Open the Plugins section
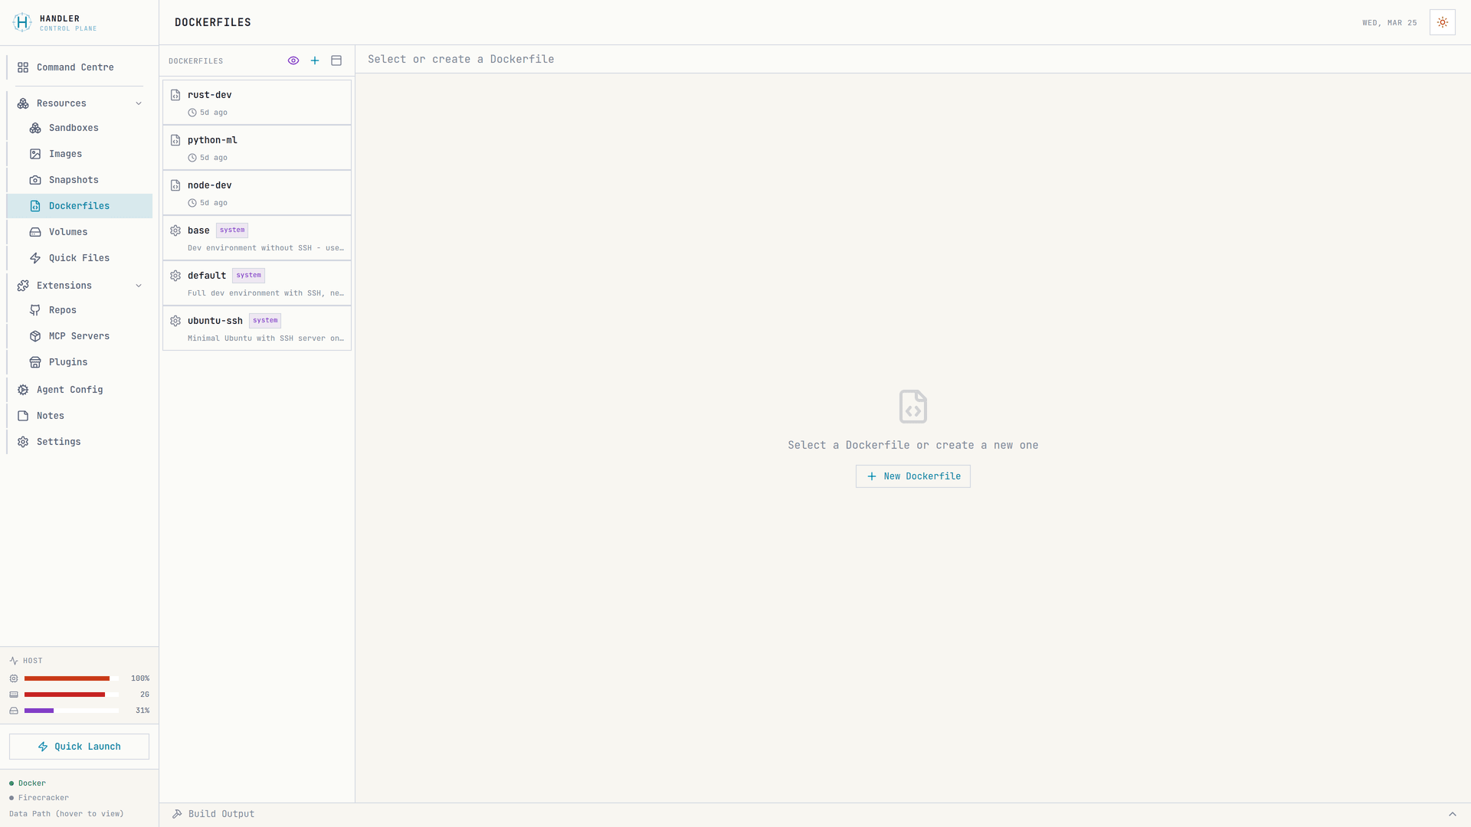1471x827 pixels. click(35, 362)
